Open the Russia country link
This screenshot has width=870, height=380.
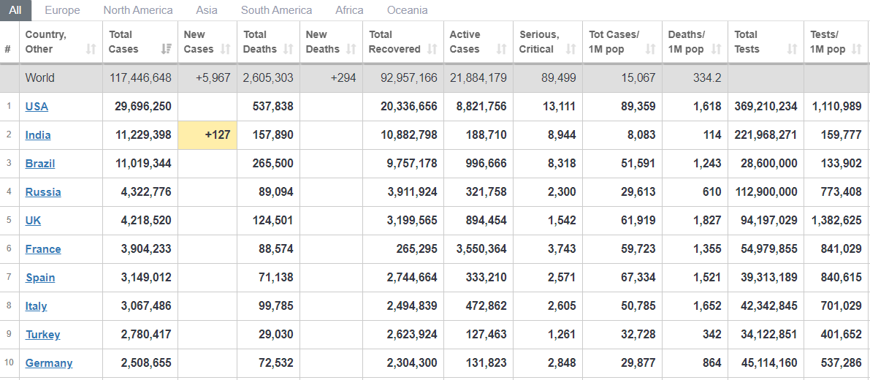[x=43, y=192]
